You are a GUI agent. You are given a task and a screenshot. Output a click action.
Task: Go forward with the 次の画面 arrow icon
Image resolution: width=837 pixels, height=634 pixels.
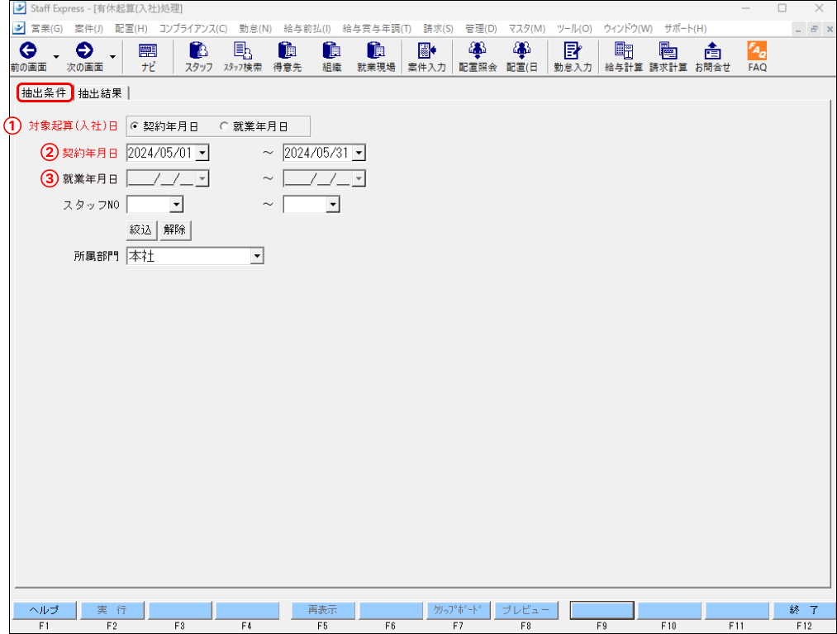click(84, 50)
